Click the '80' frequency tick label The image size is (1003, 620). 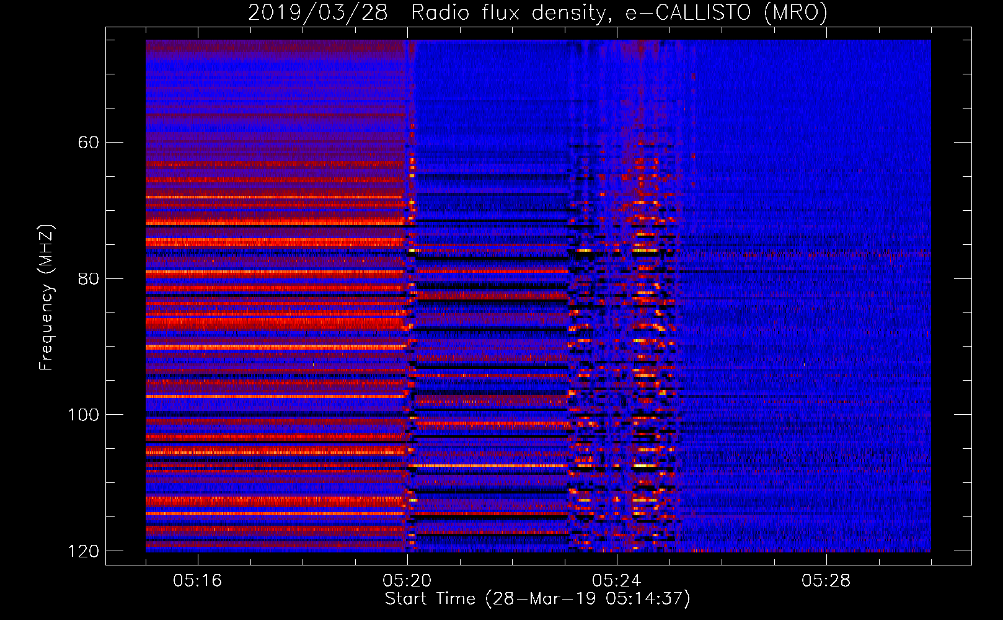coord(89,278)
